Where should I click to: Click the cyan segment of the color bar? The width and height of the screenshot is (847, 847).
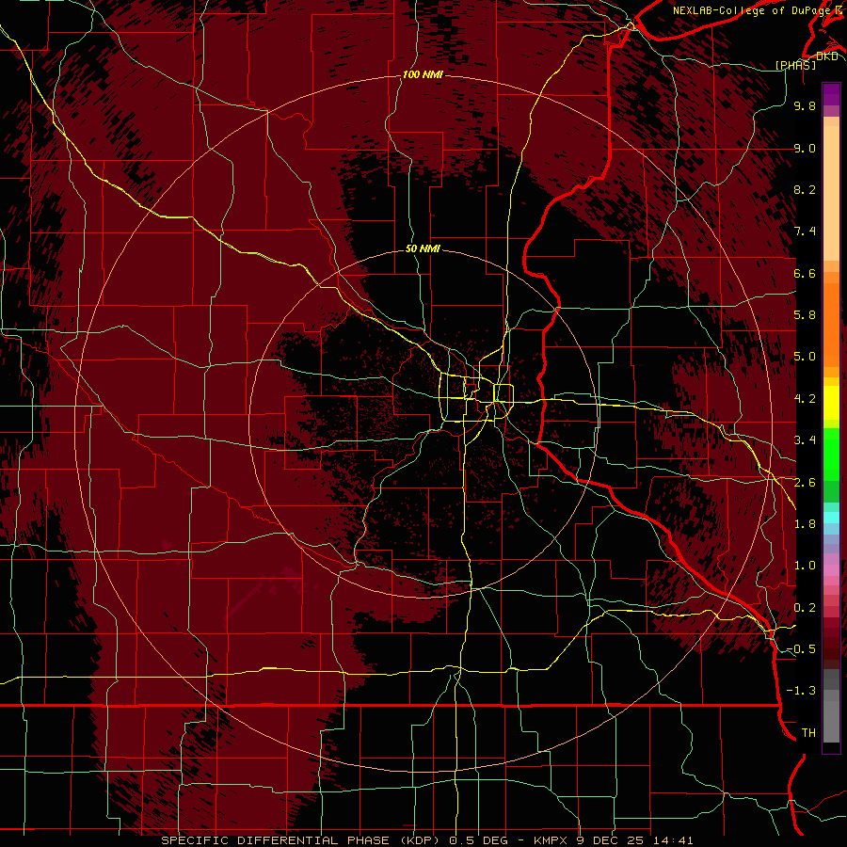(x=831, y=518)
